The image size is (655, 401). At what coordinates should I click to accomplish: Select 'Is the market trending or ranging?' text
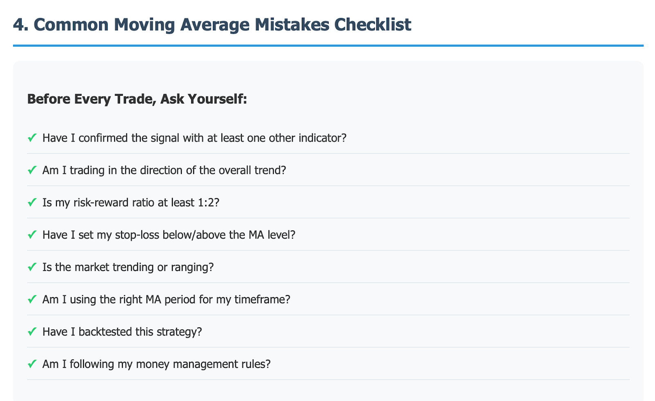tap(128, 267)
